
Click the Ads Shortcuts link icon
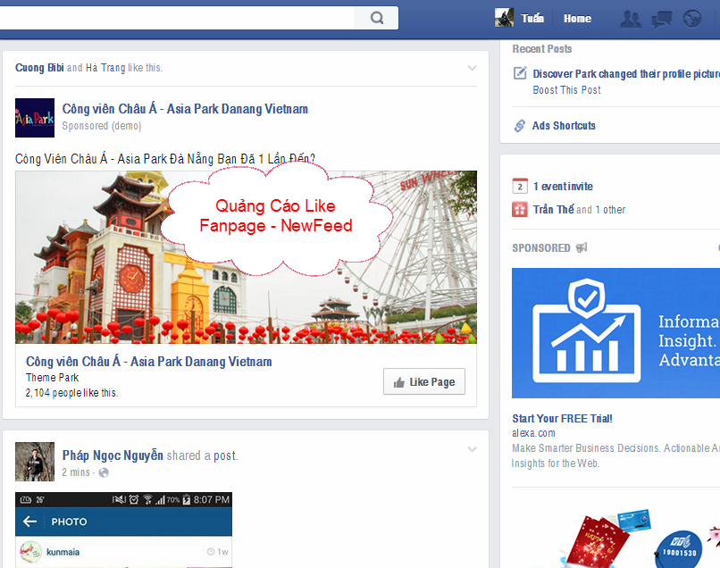[x=520, y=126]
